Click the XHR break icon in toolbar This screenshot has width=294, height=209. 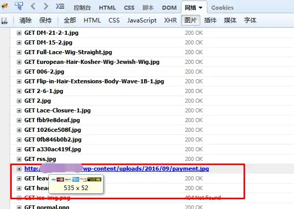tap(5, 20)
